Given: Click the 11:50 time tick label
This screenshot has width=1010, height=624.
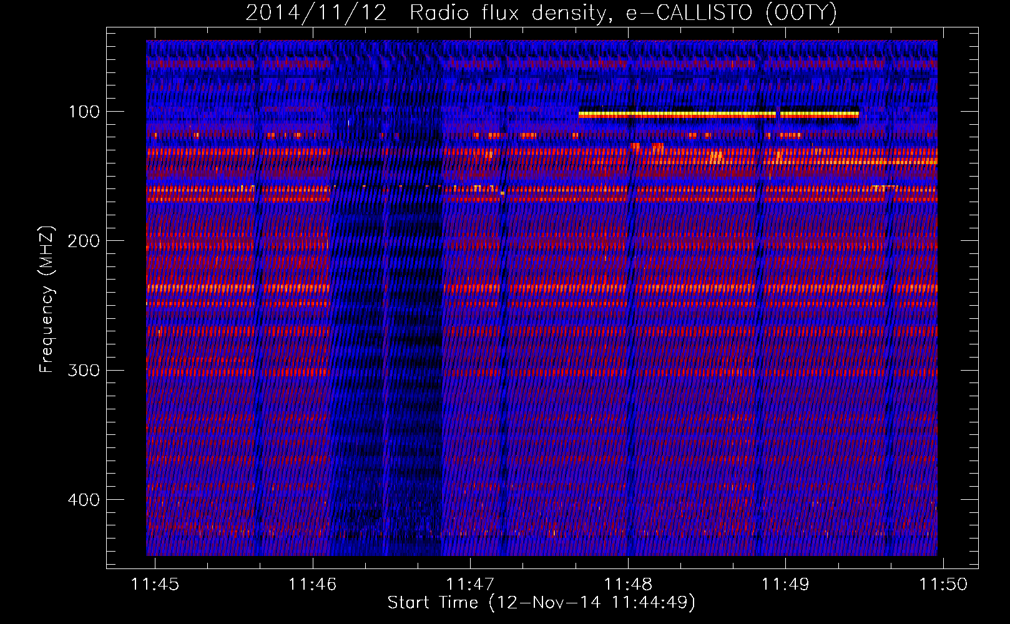Looking at the screenshot, I should (943, 584).
